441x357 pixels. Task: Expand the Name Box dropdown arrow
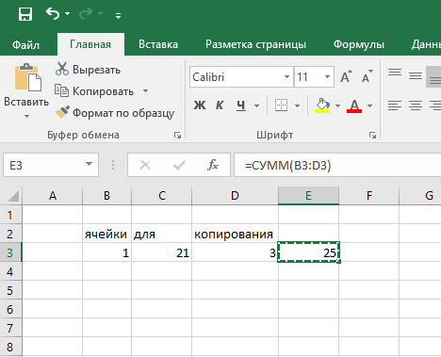coord(89,164)
